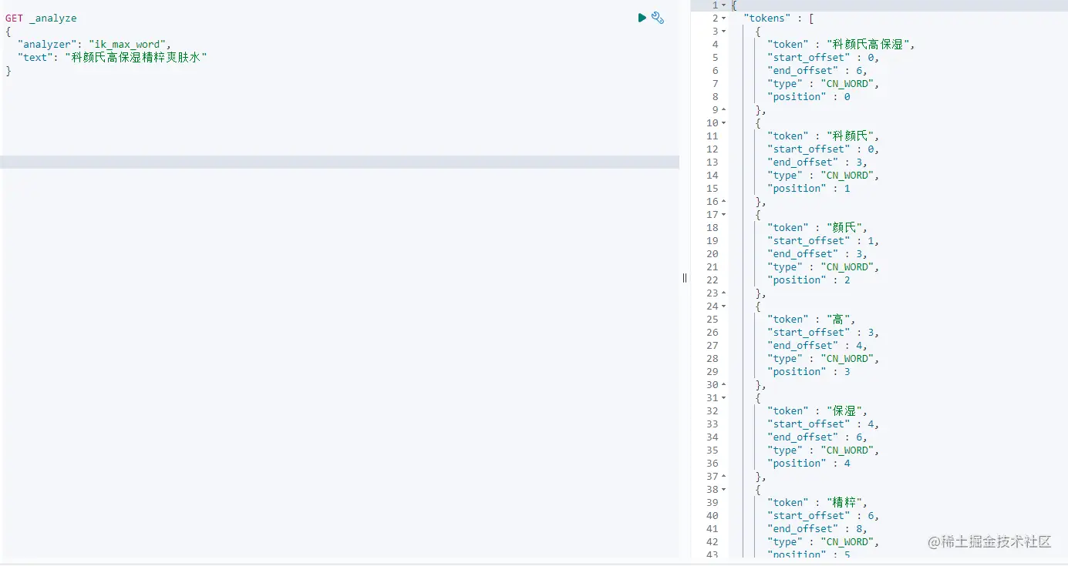The width and height of the screenshot is (1068, 566).
Task: Click "end_offset" : 8 on output line 41
Action: 817,529
